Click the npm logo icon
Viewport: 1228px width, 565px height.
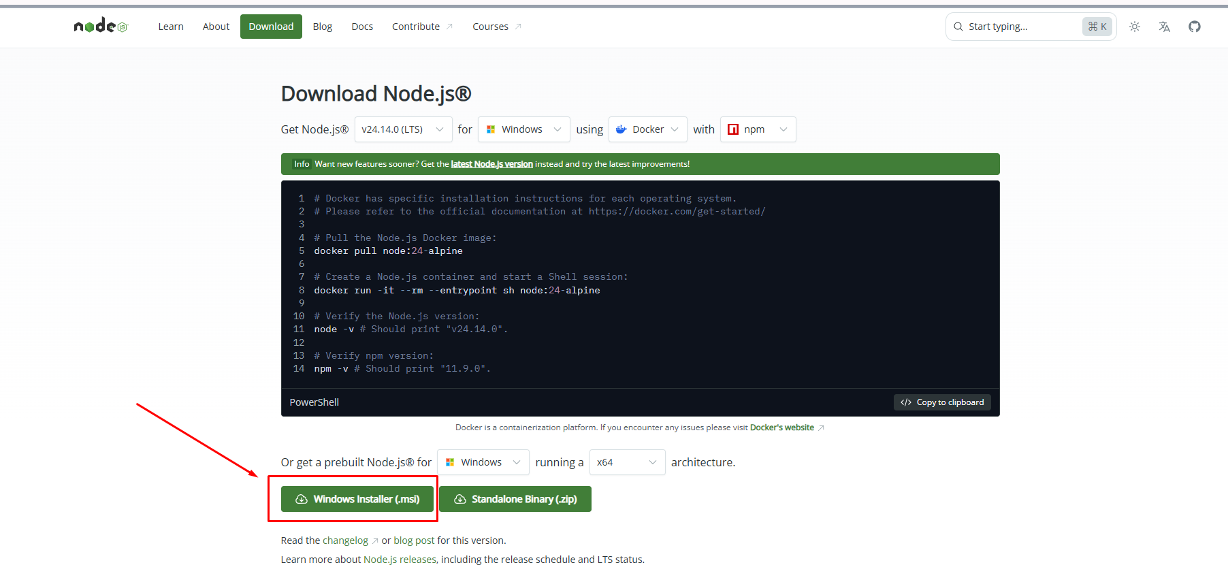coord(733,129)
